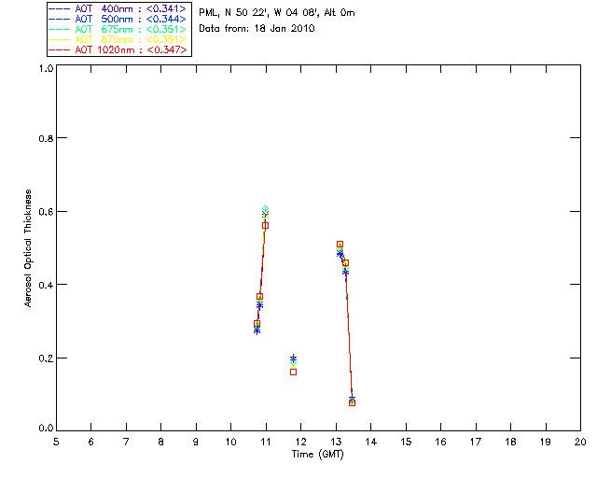Click the x-axis tick label 8
Screen dimensions: 597x478
point(161,442)
